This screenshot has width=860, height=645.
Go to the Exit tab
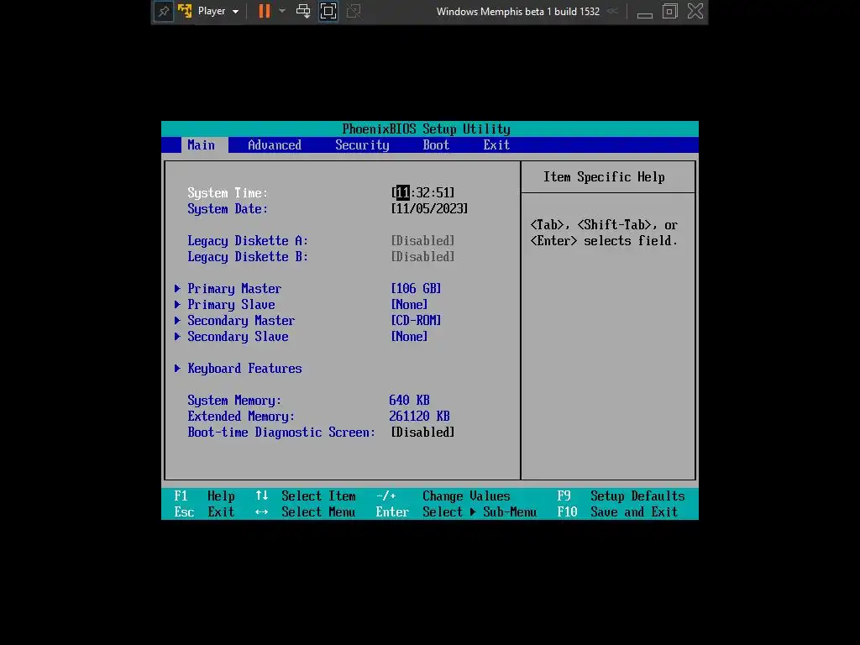[x=496, y=144]
